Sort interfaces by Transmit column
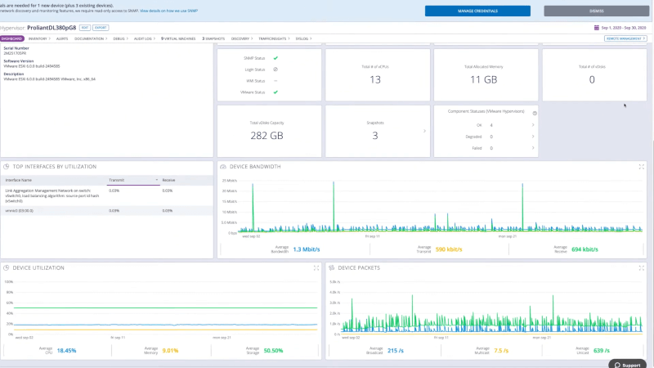This screenshot has width=654, height=368. pos(133,180)
